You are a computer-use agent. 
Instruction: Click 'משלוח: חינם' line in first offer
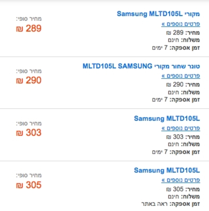click(x=184, y=40)
